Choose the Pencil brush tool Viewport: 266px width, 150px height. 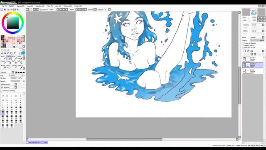pos(3,58)
